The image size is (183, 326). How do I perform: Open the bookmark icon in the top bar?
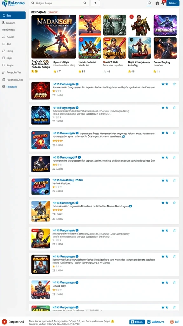click(157, 3)
